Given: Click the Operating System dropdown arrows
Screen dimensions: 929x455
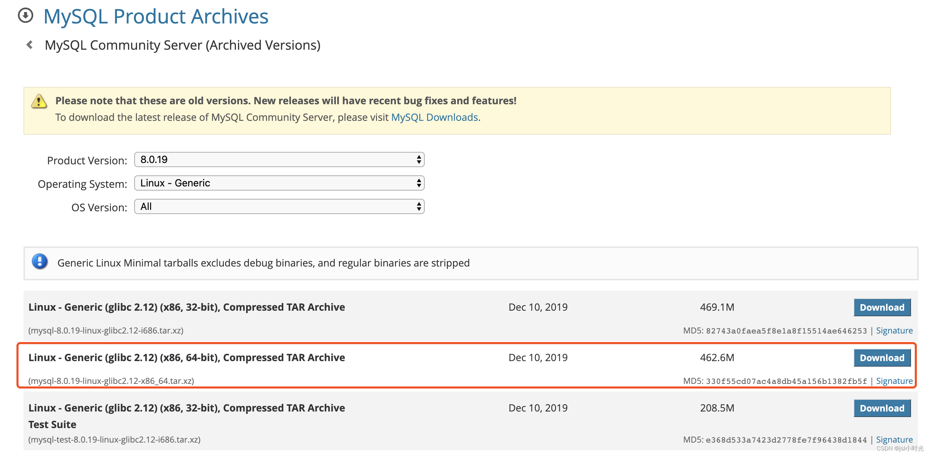Looking at the screenshot, I should click(x=418, y=183).
